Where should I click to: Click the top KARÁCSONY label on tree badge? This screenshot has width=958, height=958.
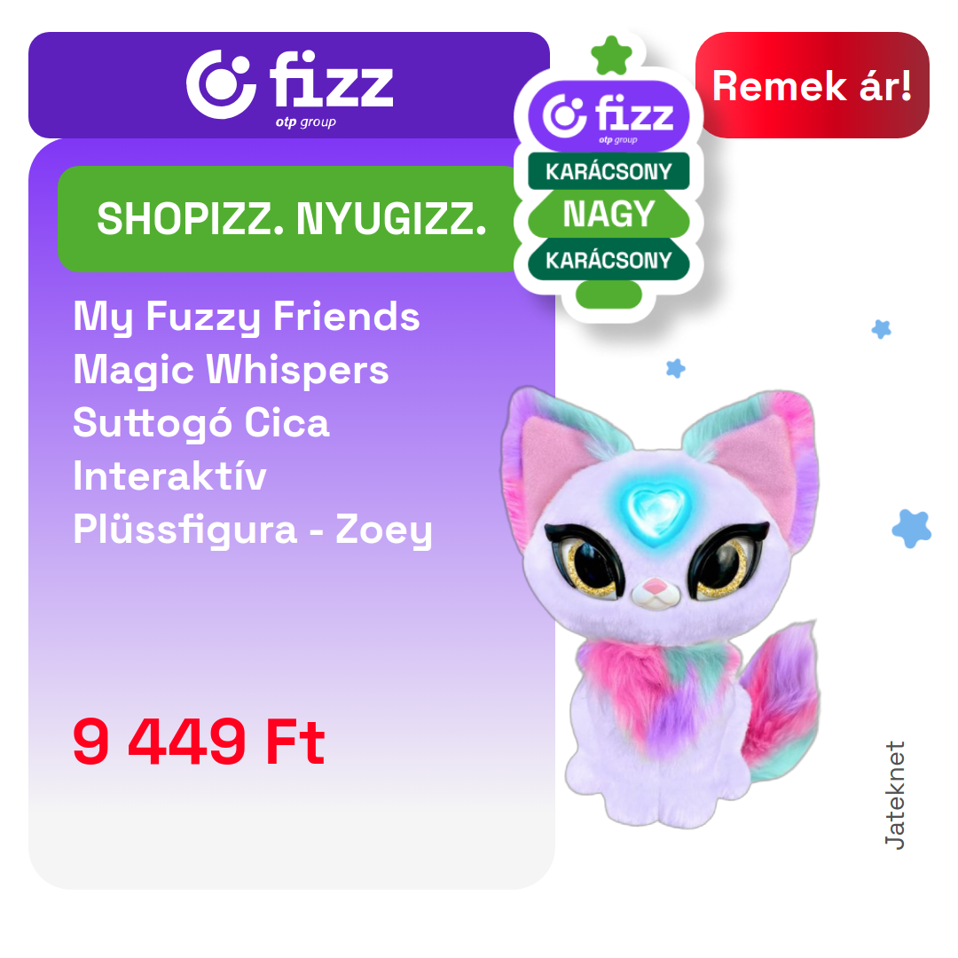click(x=609, y=171)
